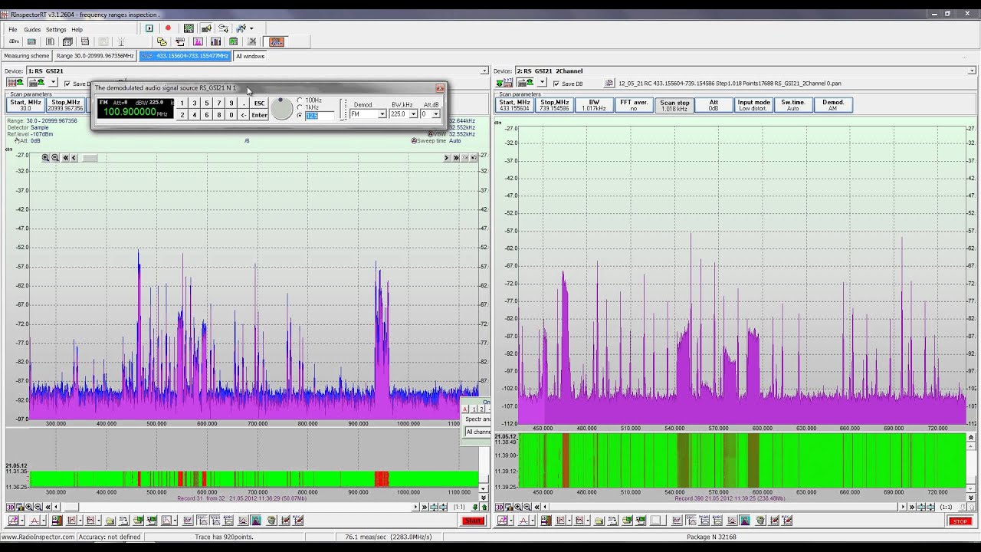Open the small dropdown arrow beside device 1 icons
Viewport: 981px width, 552px height.
coord(54,83)
